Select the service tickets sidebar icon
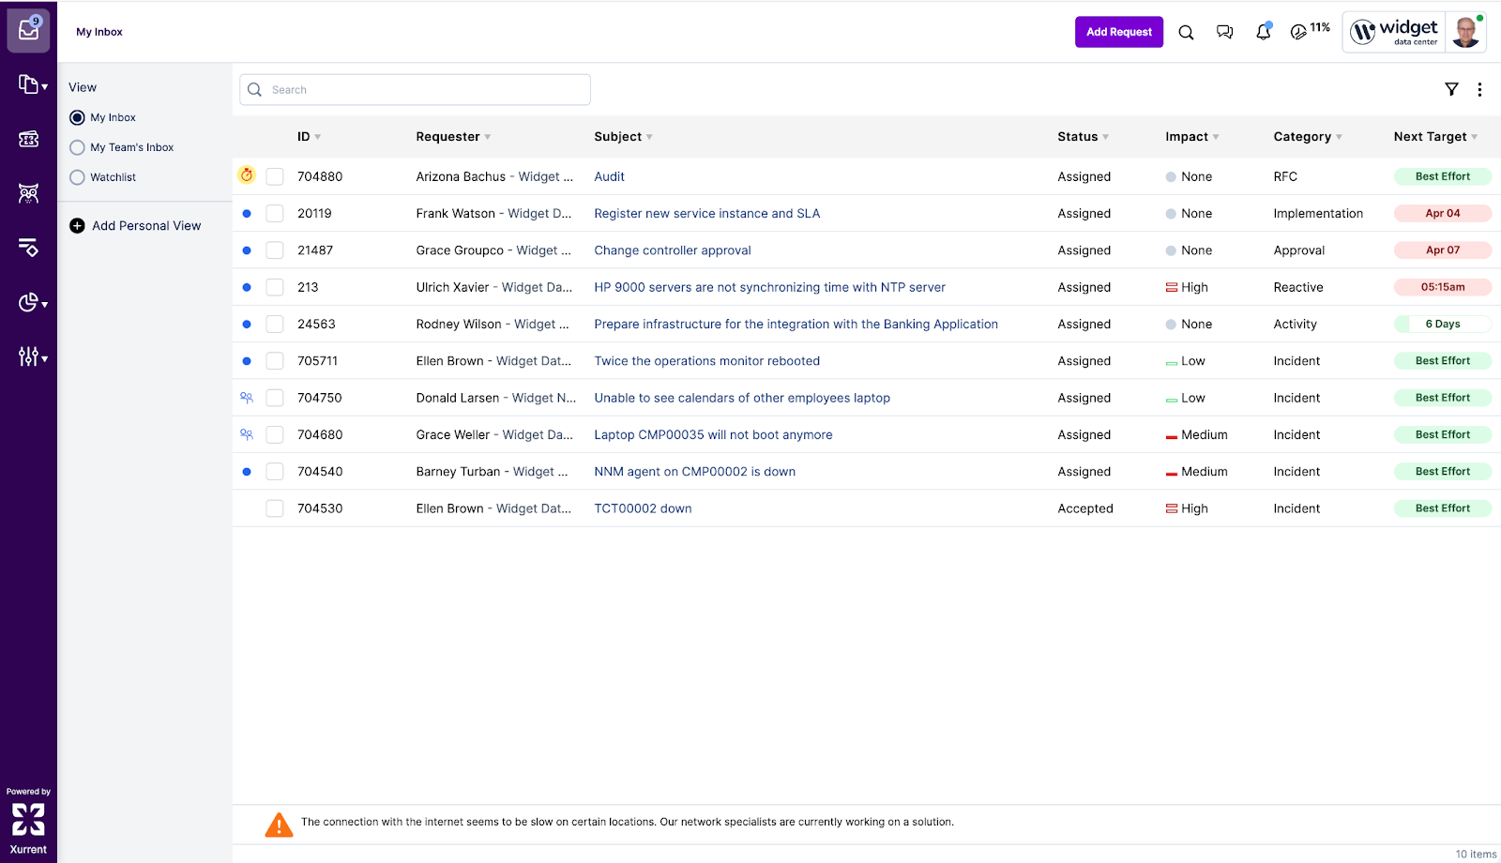The width and height of the screenshot is (1501, 863). 28,139
